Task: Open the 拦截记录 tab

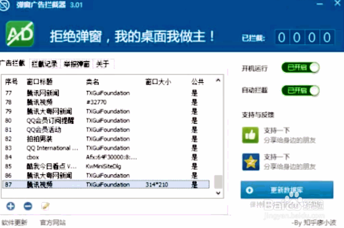Action: 44,64
